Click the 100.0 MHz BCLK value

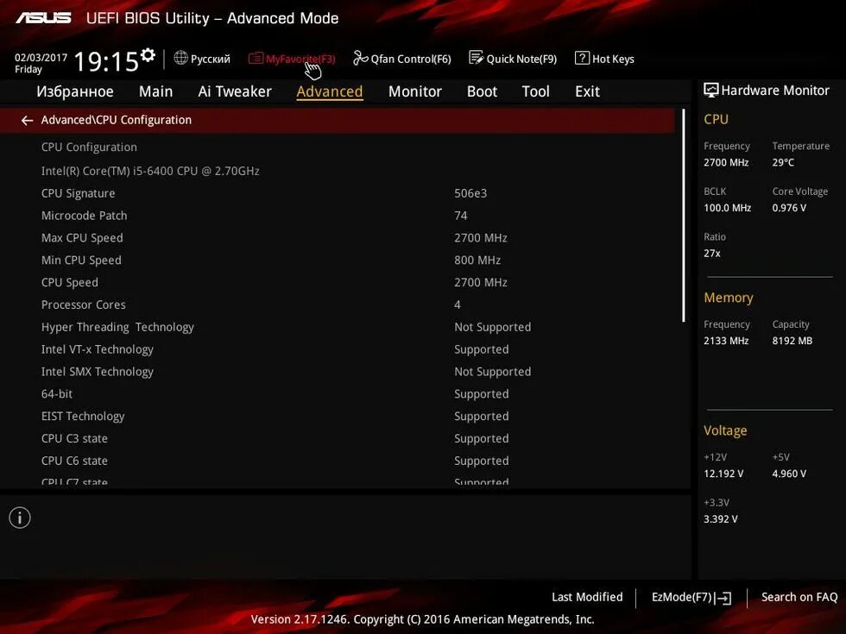pyautogui.click(x=727, y=208)
